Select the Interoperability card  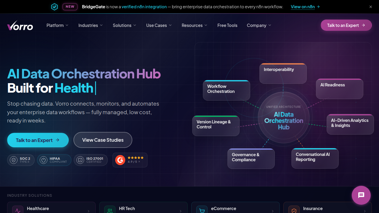(283, 73)
